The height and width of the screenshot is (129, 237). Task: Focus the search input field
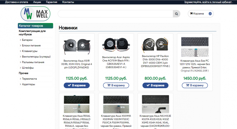[115, 14]
